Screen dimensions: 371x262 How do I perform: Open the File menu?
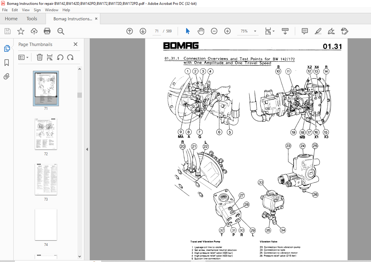(x=5, y=10)
